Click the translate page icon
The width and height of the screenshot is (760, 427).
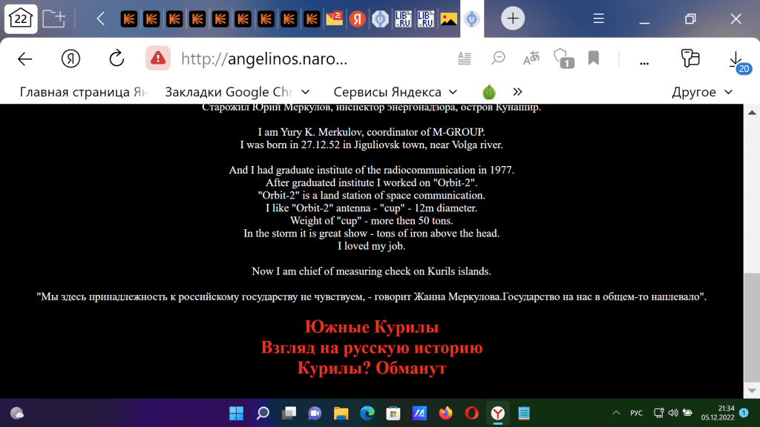point(531,59)
